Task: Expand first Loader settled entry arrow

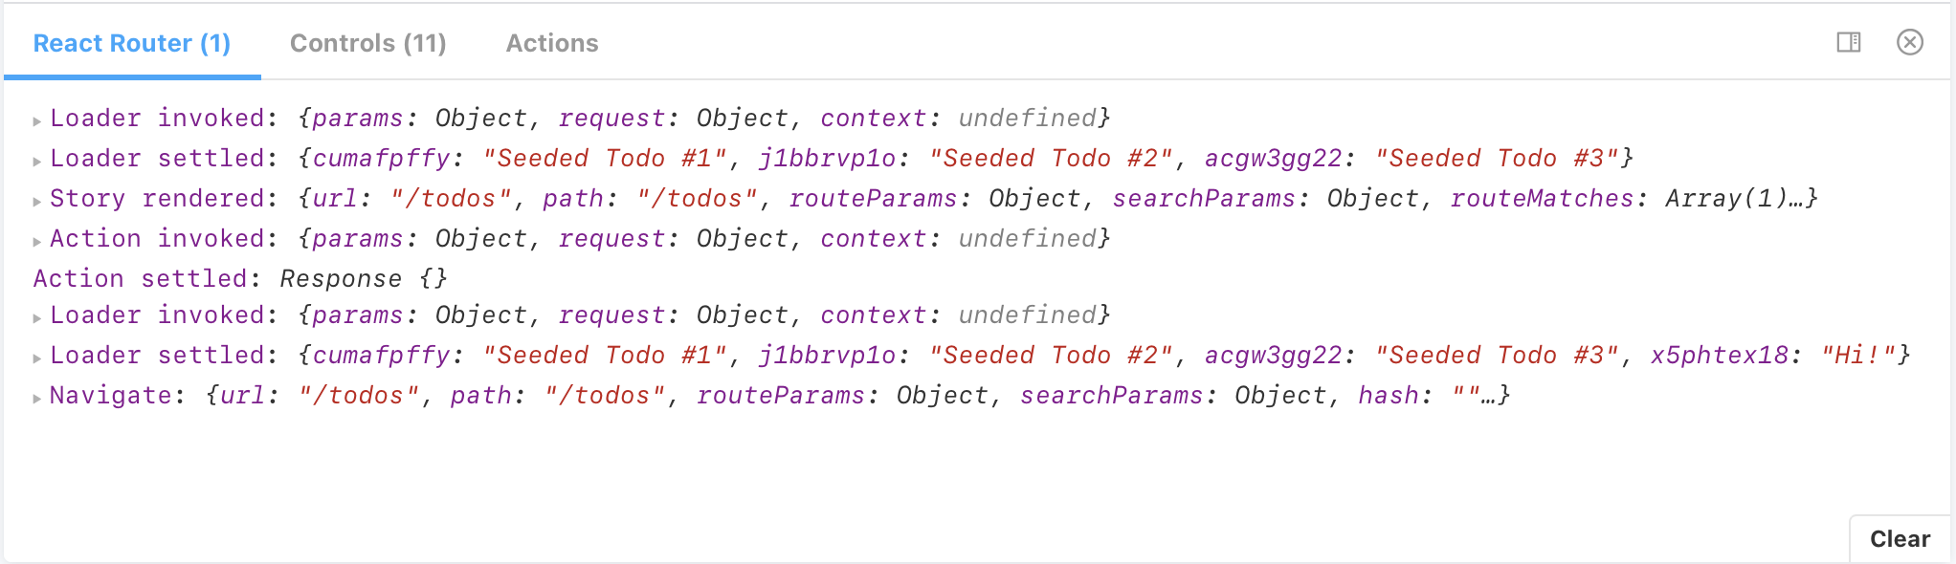Action: tap(37, 161)
